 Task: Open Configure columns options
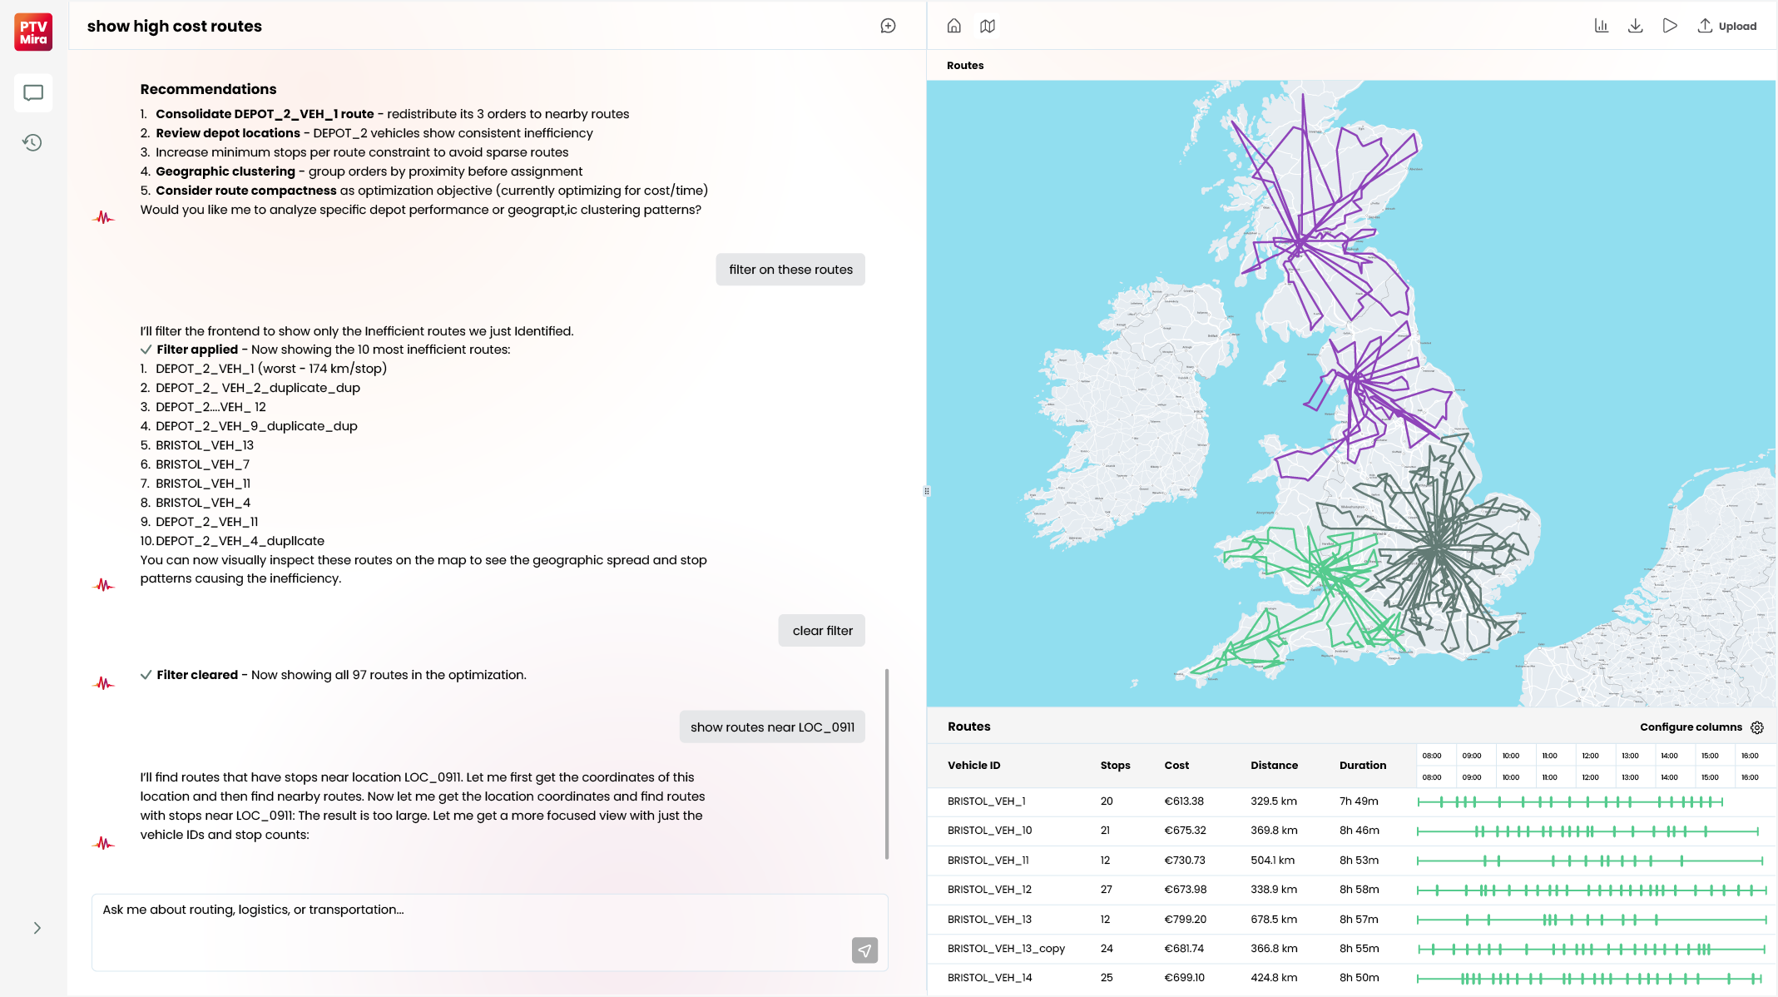(x=1691, y=727)
